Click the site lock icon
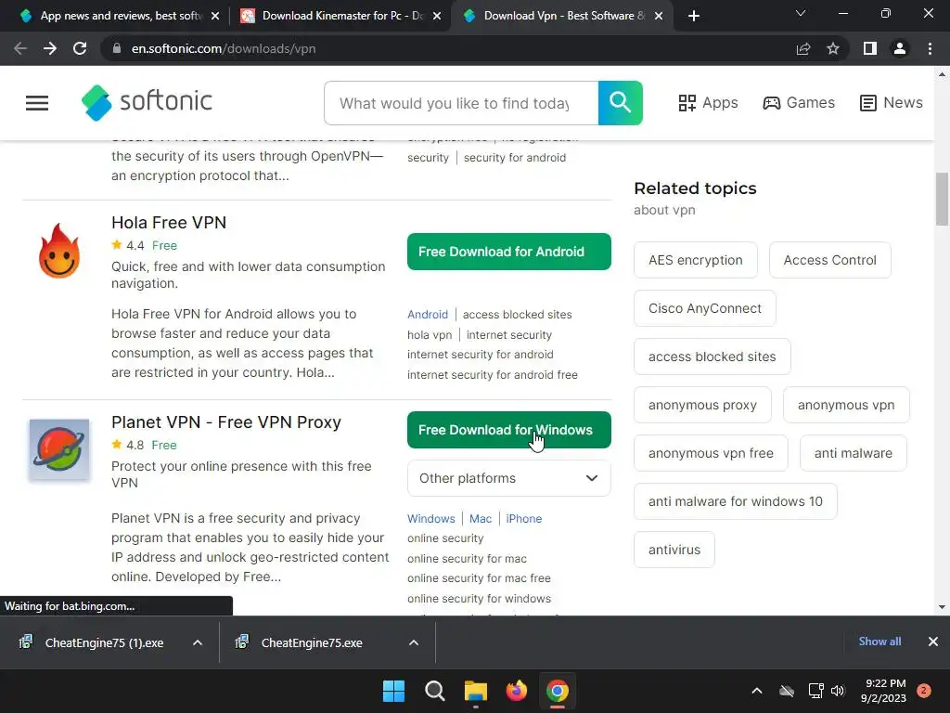950x713 pixels. [x=117, y=48]
